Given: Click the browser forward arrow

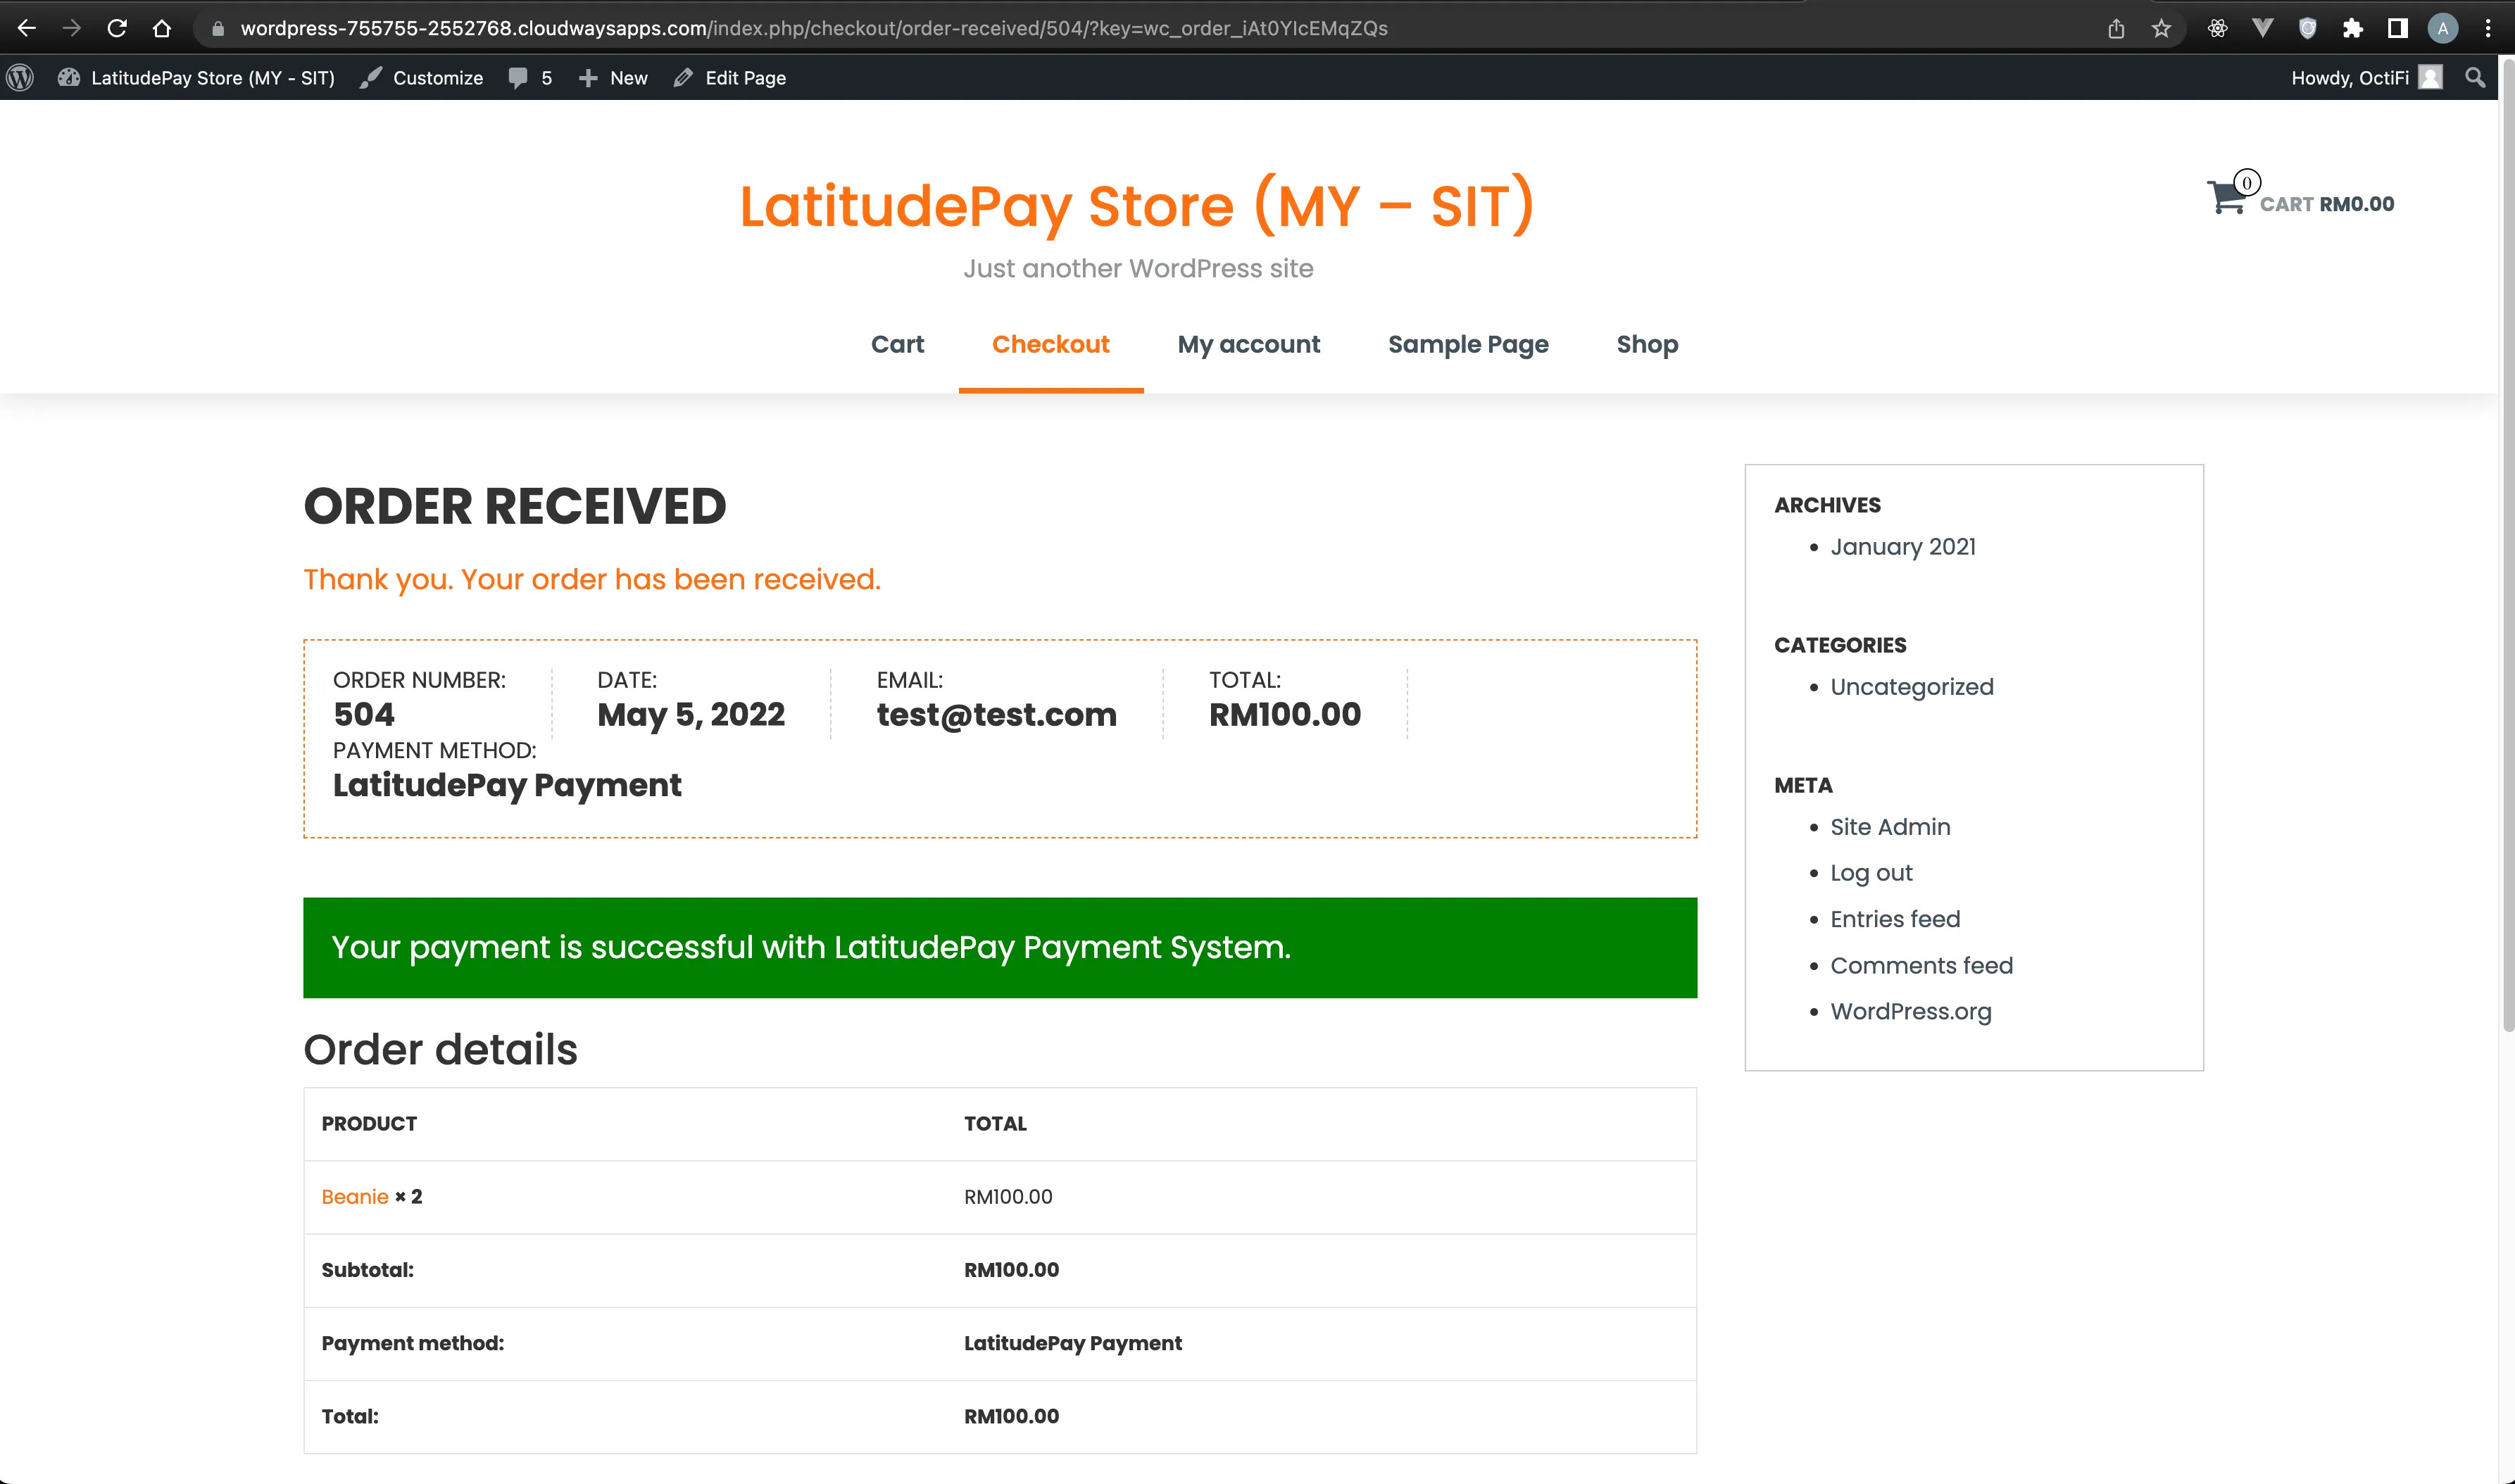Looking at the screenshot, I should pyautogui.click(x=71, y=28).
